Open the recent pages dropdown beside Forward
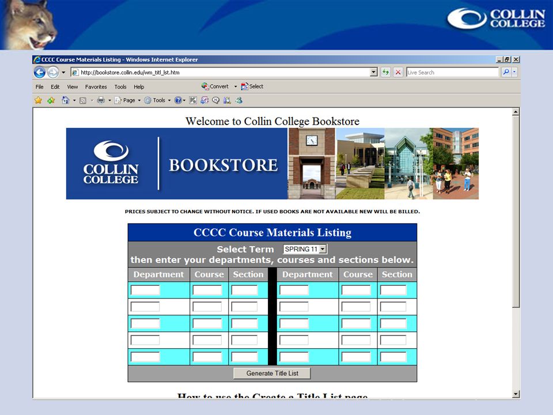 click(x=63, y=73)
